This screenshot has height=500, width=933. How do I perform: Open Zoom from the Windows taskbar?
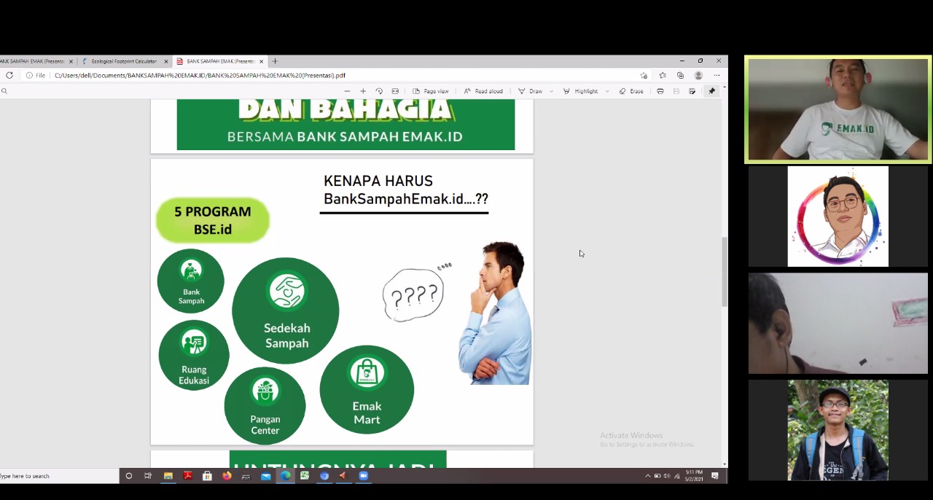tap(363, 476)
